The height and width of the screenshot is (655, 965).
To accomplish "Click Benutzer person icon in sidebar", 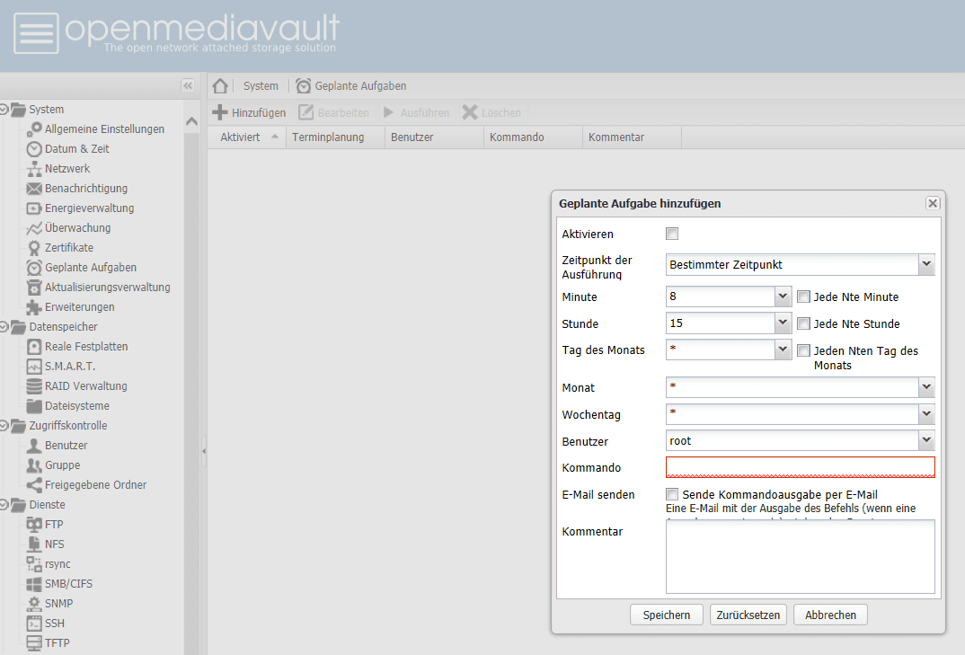I will coord(34,445).
